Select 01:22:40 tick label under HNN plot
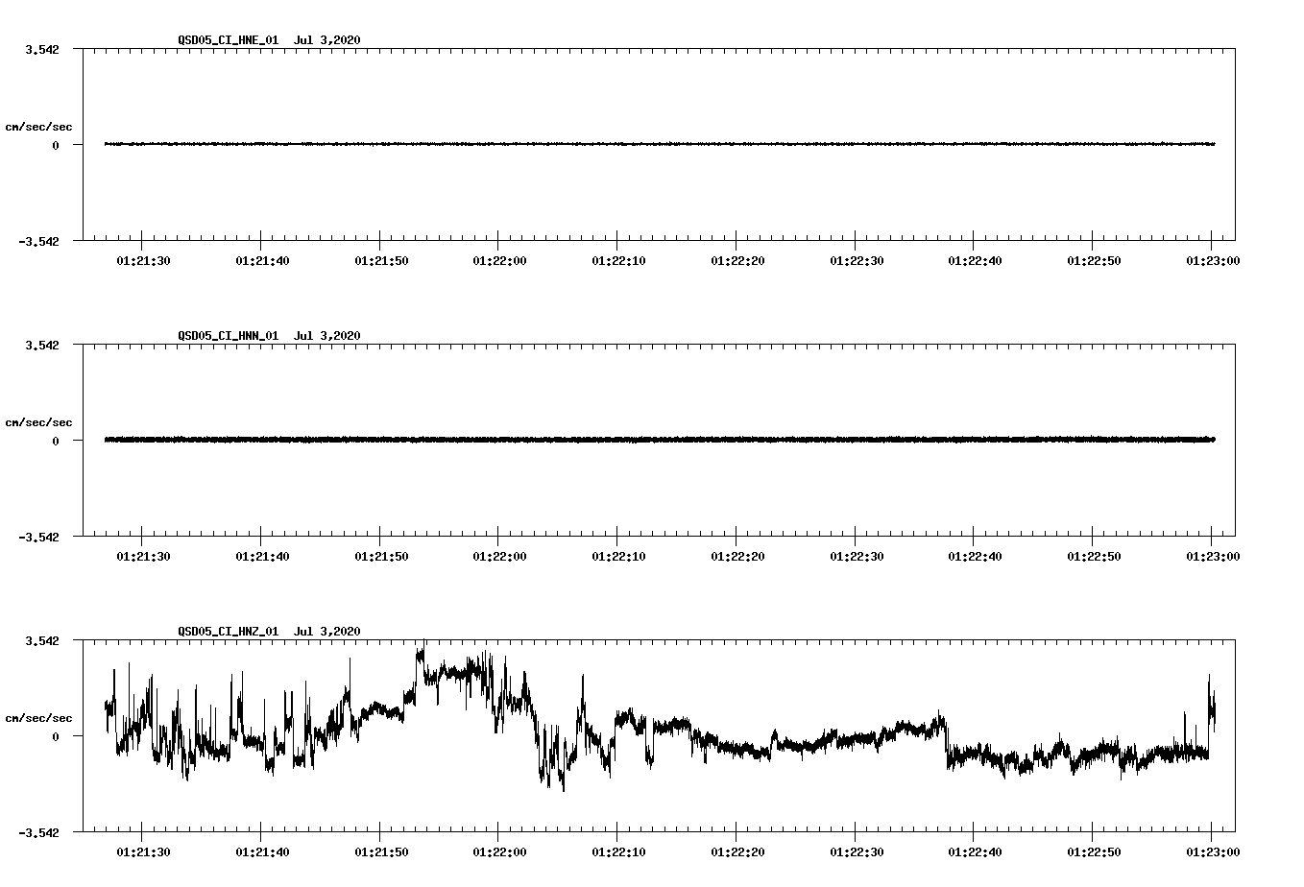Screen dimensions: 1304x887 pos(975,556)
